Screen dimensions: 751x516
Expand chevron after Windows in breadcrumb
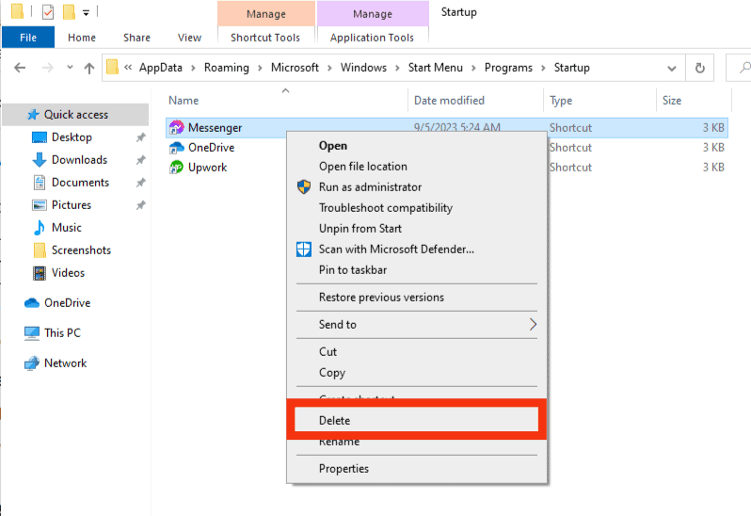(397, 68)
